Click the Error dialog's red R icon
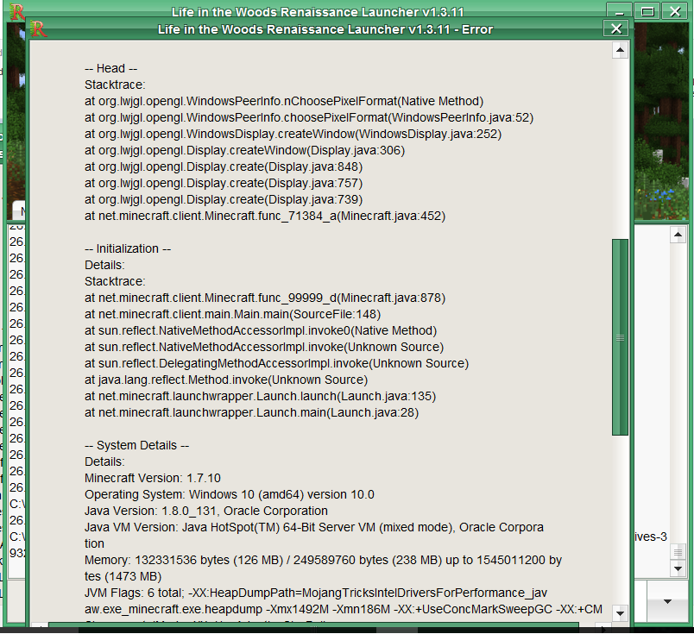The image size is (694, 634). (x=39, y=29)
